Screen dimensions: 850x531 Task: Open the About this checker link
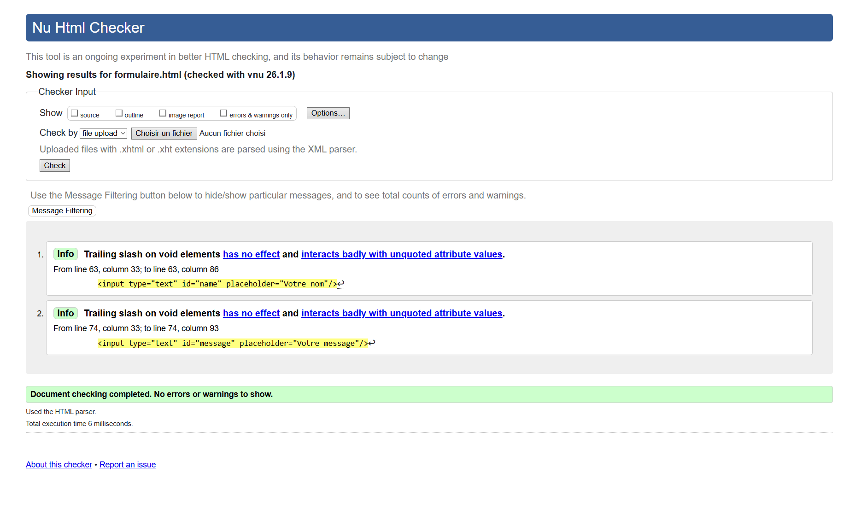click(59, 465)
